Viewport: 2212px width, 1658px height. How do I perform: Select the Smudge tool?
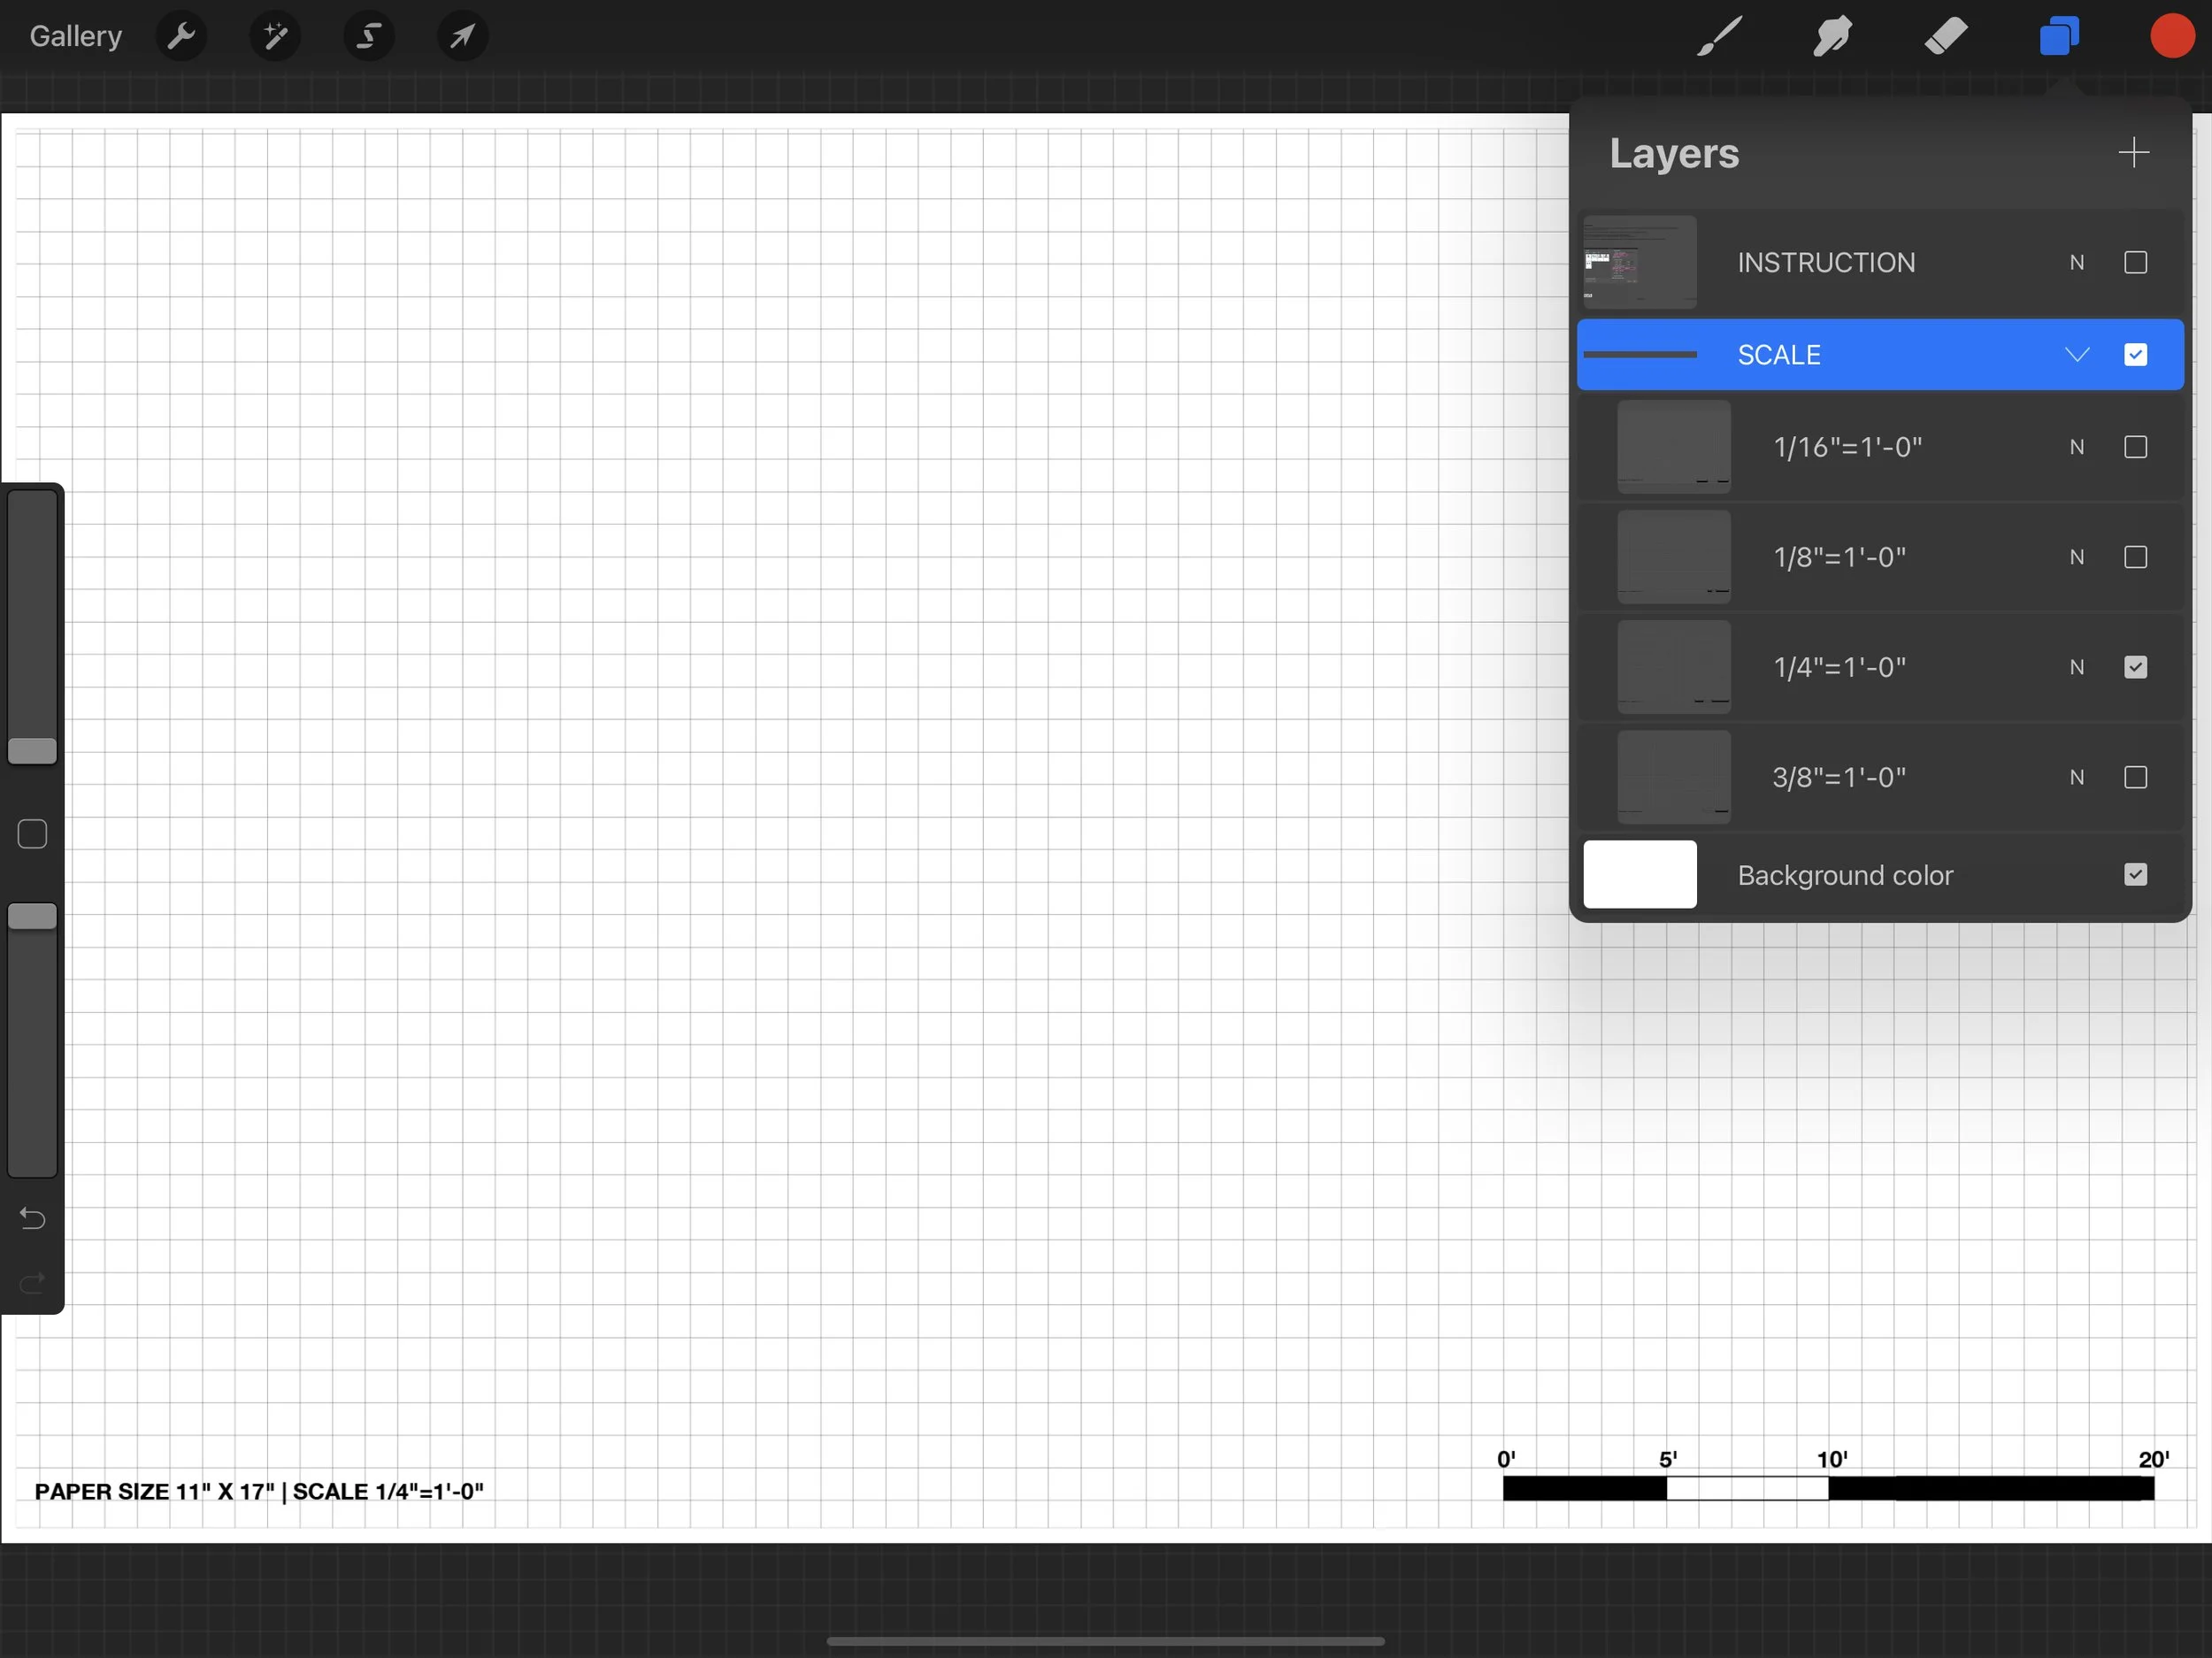(1832, 37)
